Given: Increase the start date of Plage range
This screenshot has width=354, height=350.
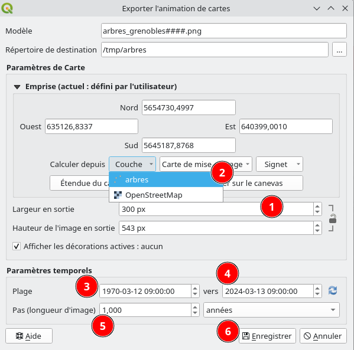Looking at the screenshot, I should 195,288.
